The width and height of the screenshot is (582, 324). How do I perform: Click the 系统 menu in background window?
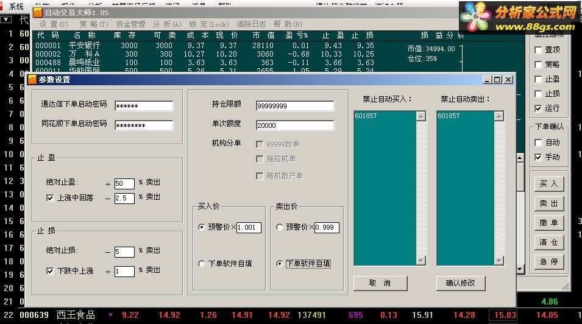click(16, 7)
